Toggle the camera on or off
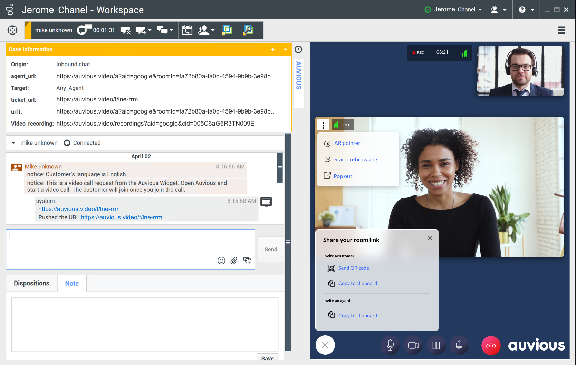The image size is (576, 365). [x=413, y=345]
